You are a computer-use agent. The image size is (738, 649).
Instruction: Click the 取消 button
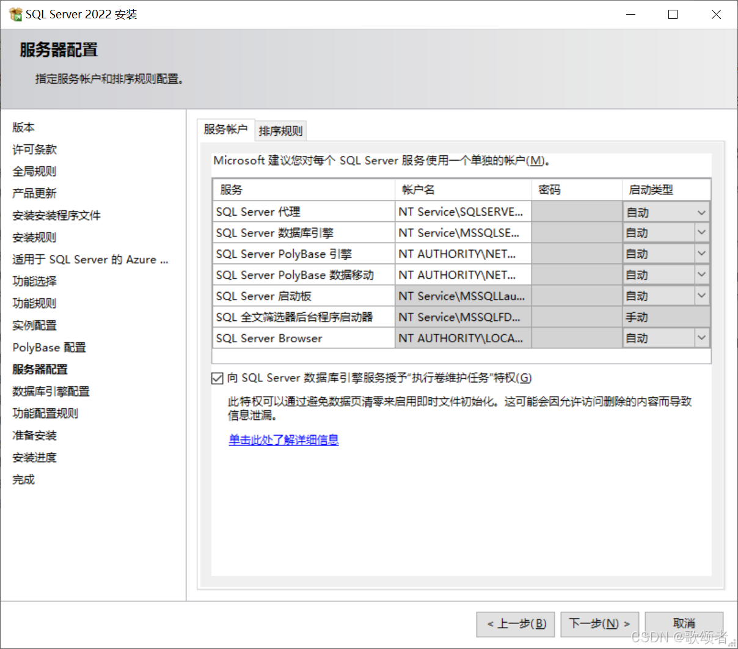pyautogui.click(x=684, y=624)
